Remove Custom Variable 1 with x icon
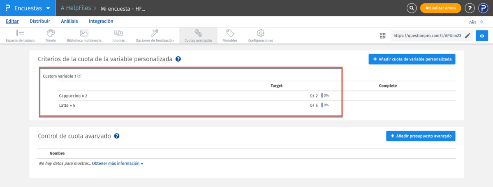The height and width of the screenshot is (187, 493). (x=79, y=76)
